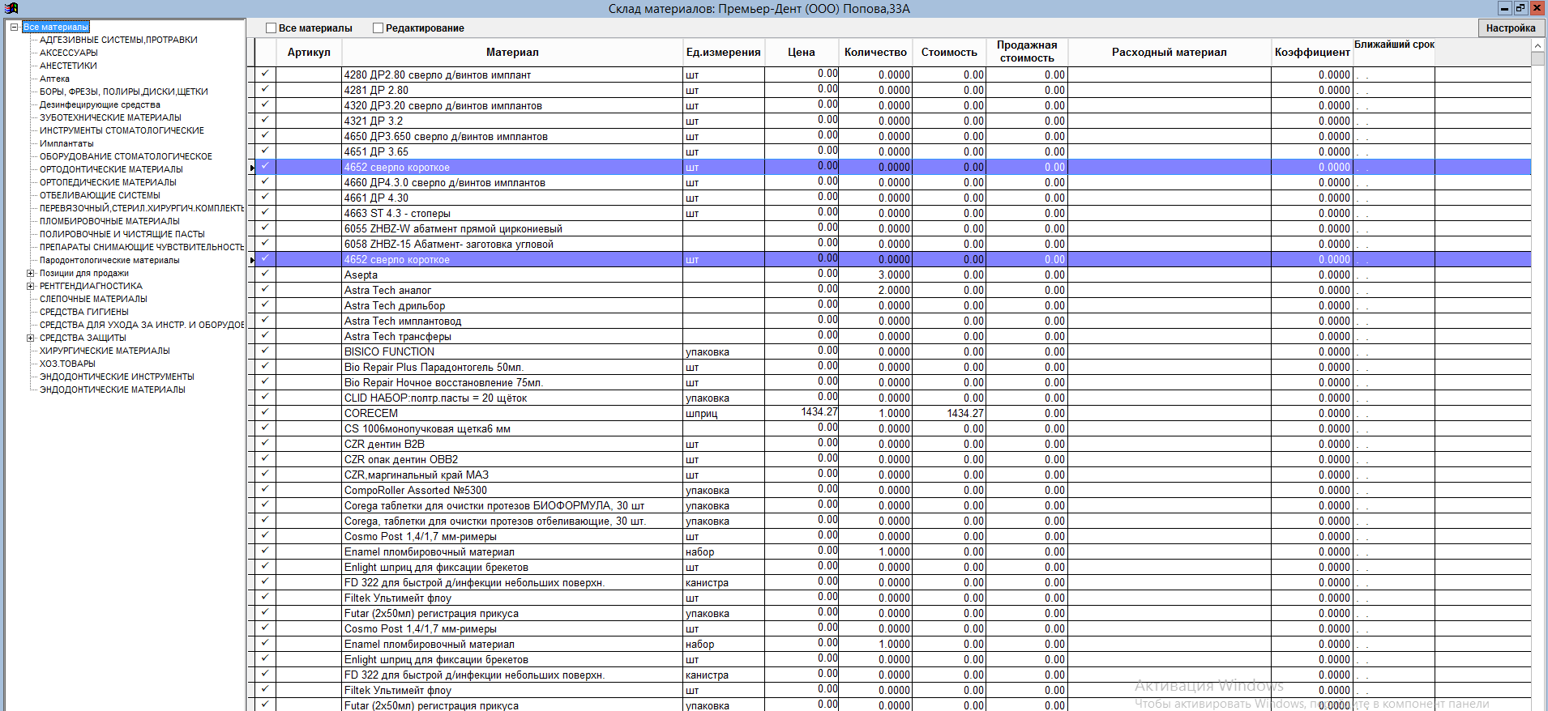Select the Имплантаты category in the tree

66,144
